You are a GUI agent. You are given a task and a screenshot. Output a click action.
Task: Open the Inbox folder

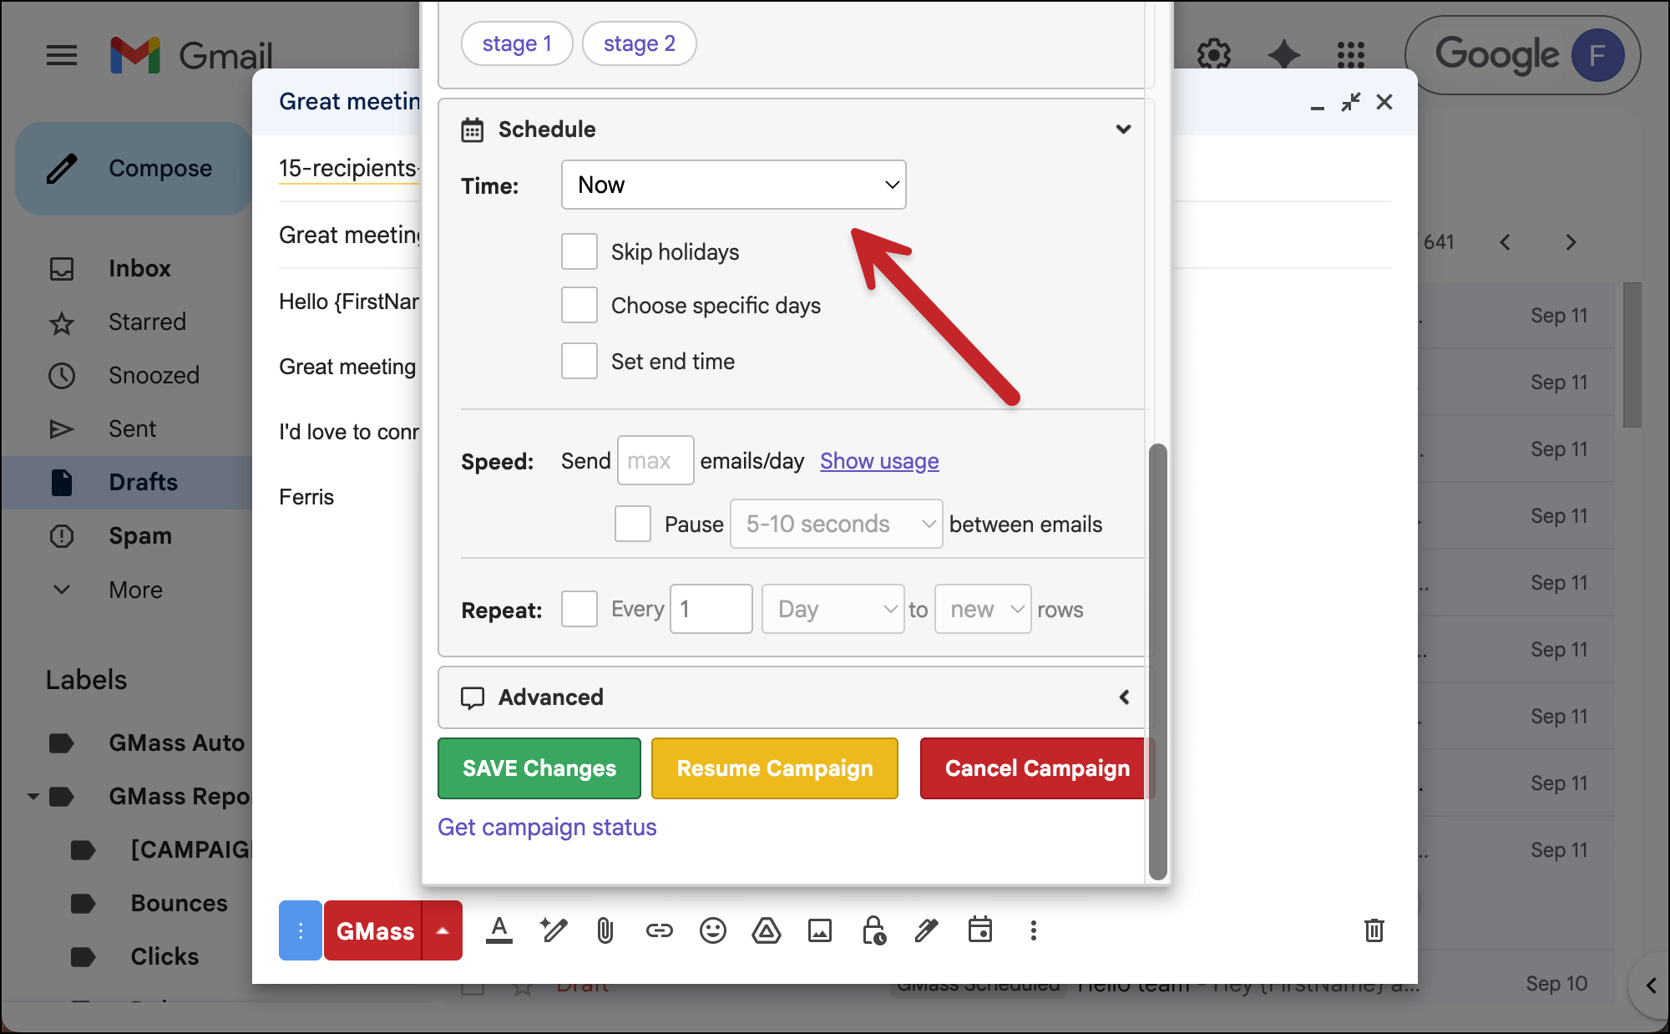(139, 268)
